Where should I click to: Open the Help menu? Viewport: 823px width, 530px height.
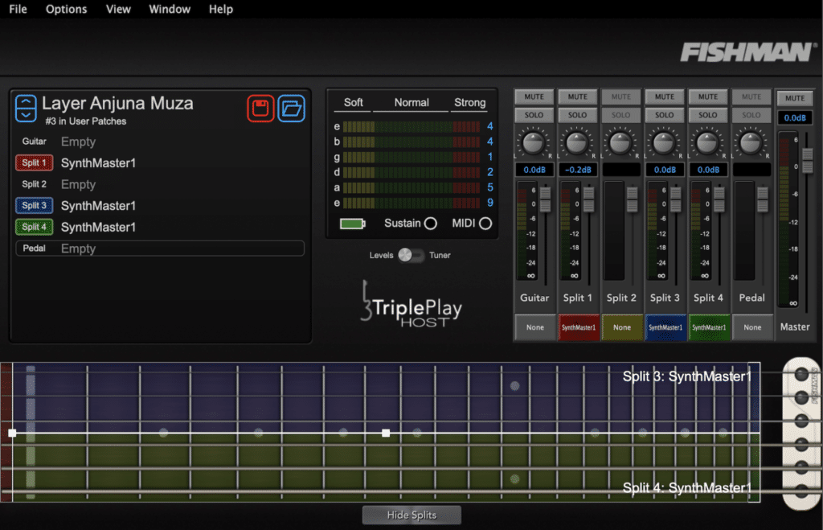click(x=220, y=9)
